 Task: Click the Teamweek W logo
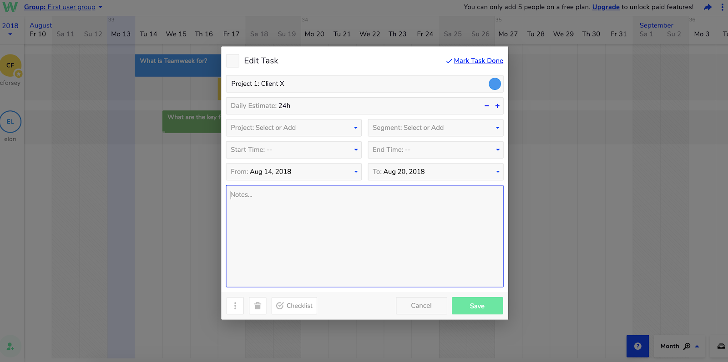tap(10, 7)
